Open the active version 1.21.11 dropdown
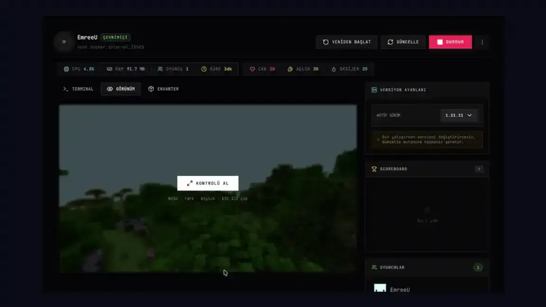The image size is (546, 307). 459,115
